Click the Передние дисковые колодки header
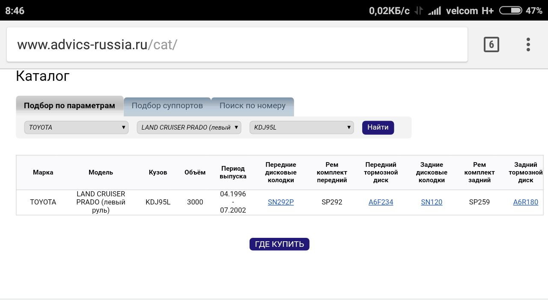The height and width of the screenshot is (308, 548). pyautogui.click(x=281, y=172)
